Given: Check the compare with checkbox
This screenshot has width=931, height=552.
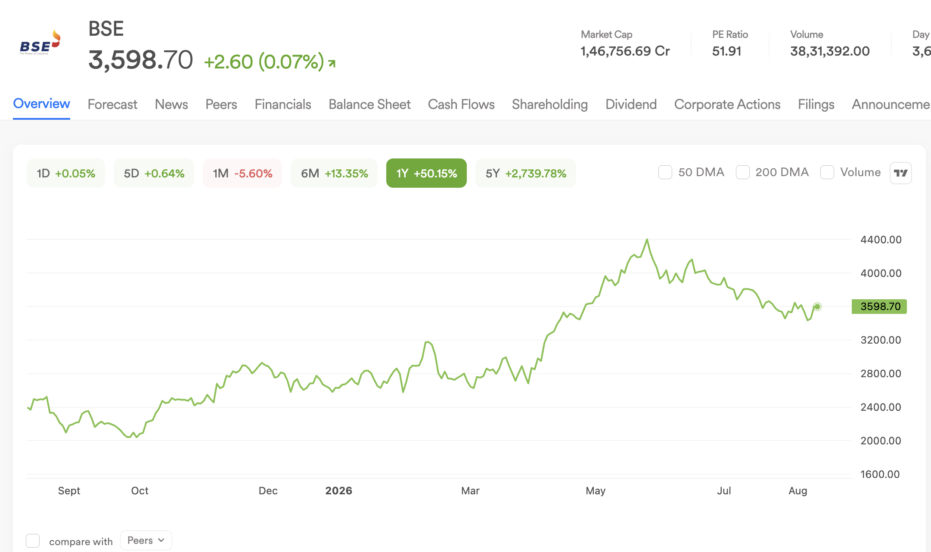Looking at the screenshot, I should tap(33, 541).
